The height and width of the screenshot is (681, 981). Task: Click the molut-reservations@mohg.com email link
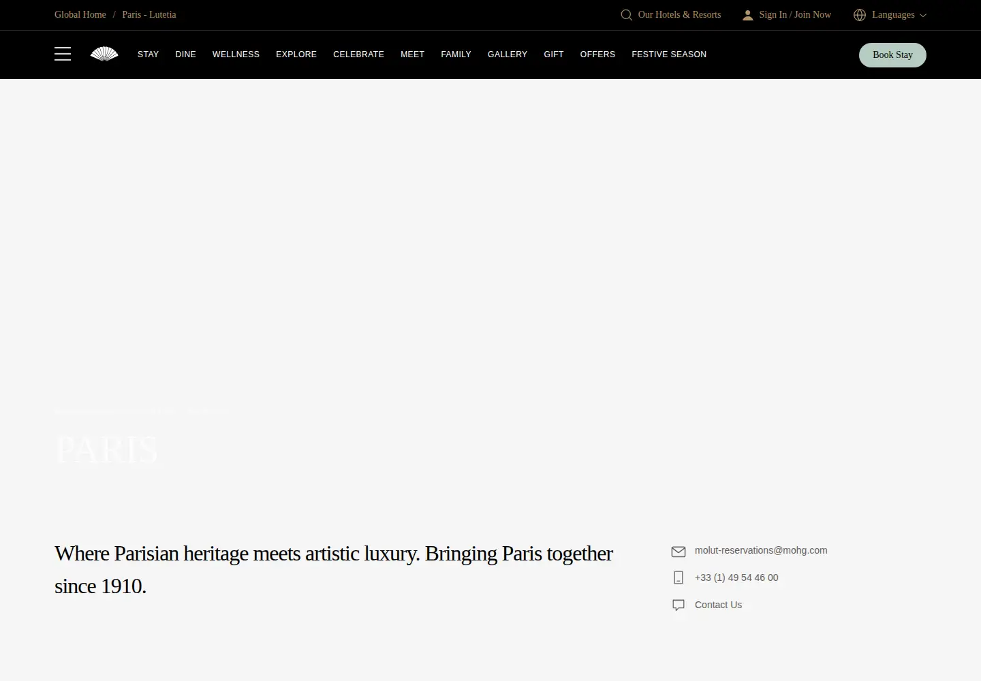click(761, 550)
